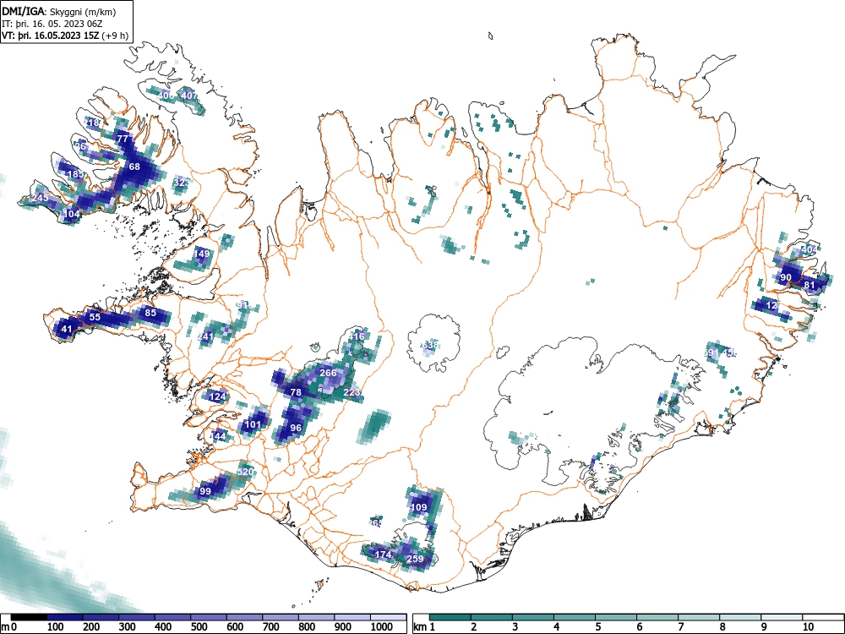Viewport: 845px width, 634px height.
Task: Pick the km legend swatch between 5 and 6
Action: 616,617
